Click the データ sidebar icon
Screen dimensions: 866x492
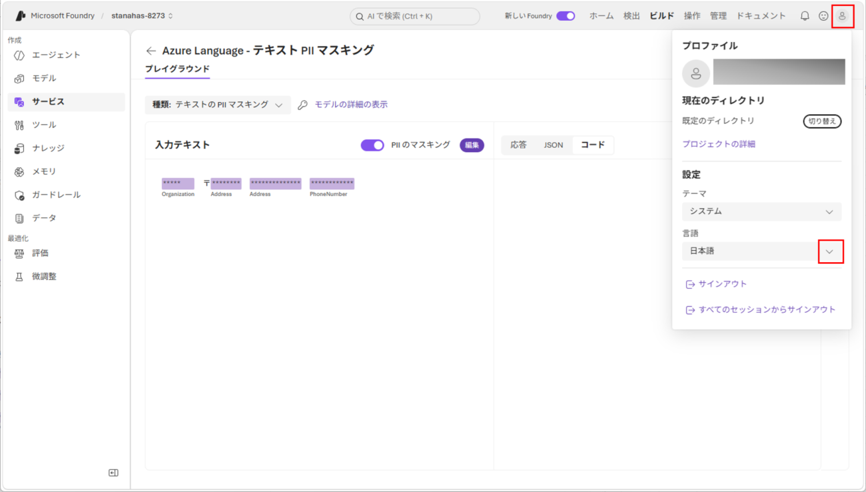19,219
